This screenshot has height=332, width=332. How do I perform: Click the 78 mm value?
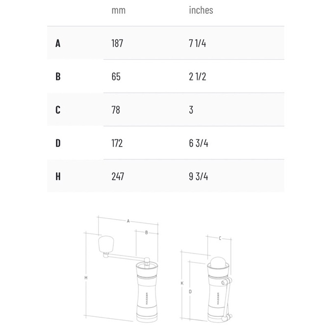point(115,110)
